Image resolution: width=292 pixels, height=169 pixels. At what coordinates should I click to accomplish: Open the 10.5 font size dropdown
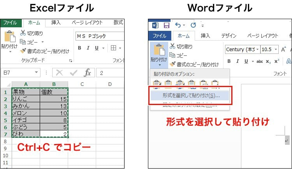[x=276, y=50]
